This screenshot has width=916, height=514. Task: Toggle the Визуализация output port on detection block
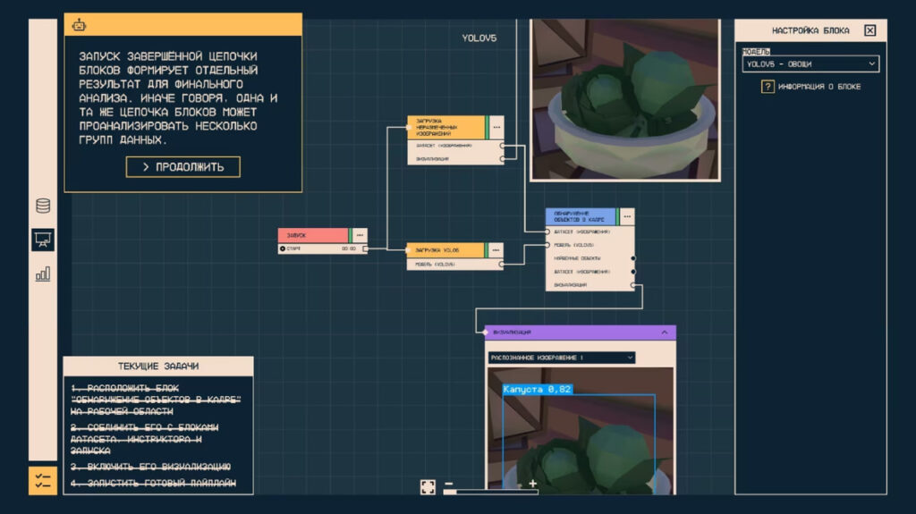[633, 285]
